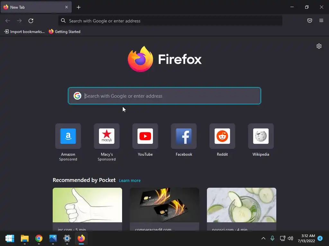The width and height of the screenshot is (329, 246).
Task: Click the central Google search box
Action: (164, 96)
